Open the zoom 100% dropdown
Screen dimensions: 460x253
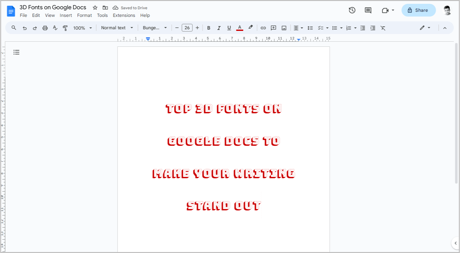pyautogui.click(x=83, y=28)
